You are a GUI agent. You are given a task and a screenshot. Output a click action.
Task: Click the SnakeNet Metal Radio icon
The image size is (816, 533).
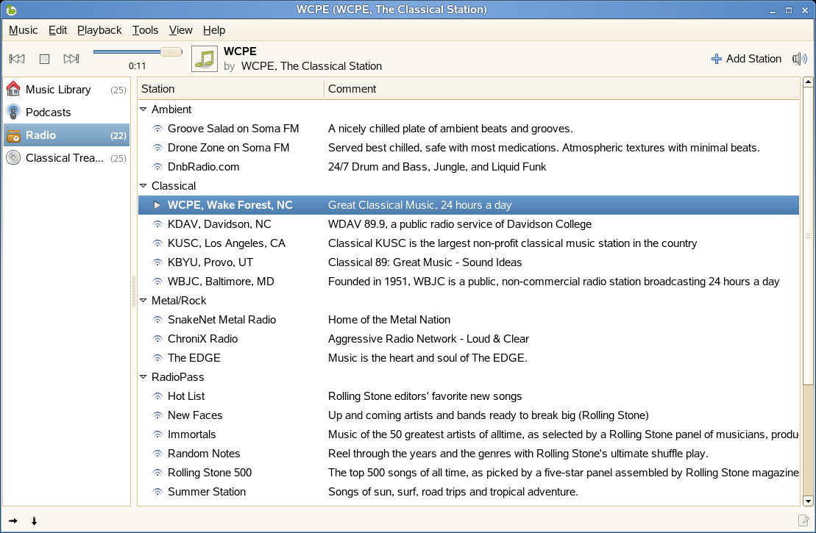[157, 320]
